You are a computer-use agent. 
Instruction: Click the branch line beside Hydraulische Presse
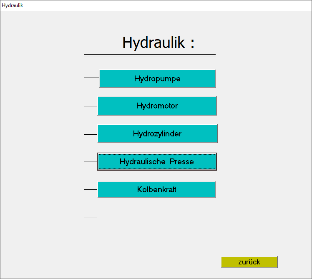pos(91,161)
